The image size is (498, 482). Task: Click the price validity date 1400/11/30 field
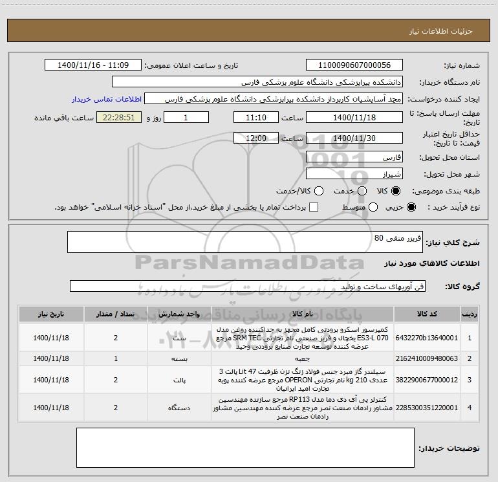click(x=354, y=138)
